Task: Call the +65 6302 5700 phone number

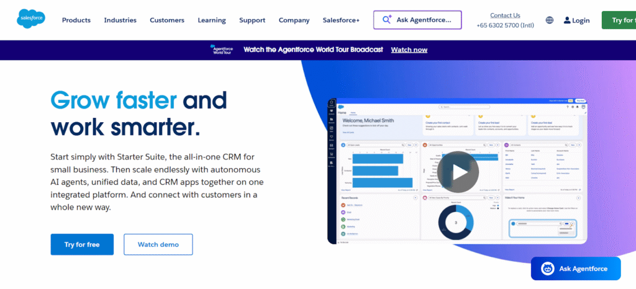Action: point(505,25)
